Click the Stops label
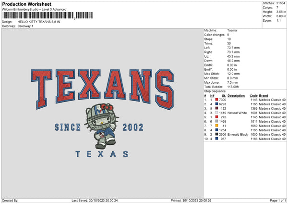This screenshot has height=204, width=288. coord(209,39)
